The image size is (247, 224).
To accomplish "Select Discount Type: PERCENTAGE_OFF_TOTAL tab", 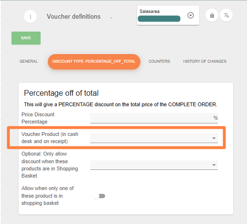I will coord(94,62).
